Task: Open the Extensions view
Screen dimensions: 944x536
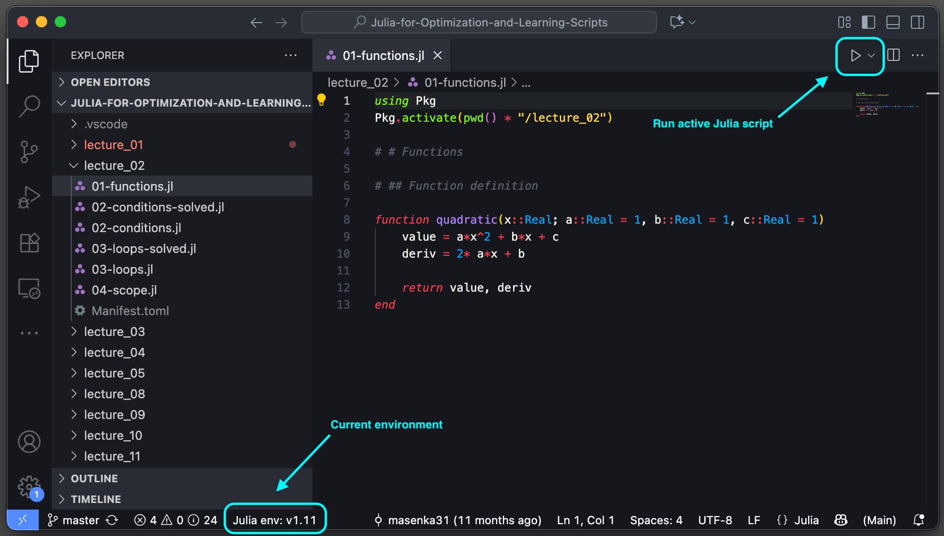Action: [x=29, y=243]
